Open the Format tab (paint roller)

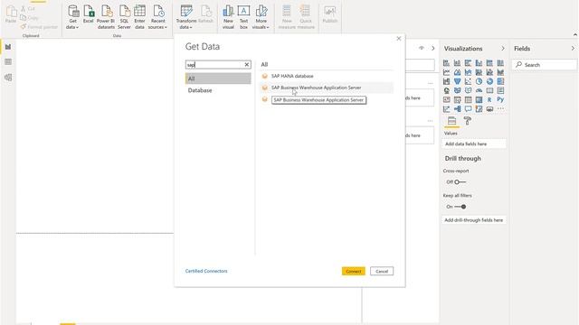tap(467, 121)
